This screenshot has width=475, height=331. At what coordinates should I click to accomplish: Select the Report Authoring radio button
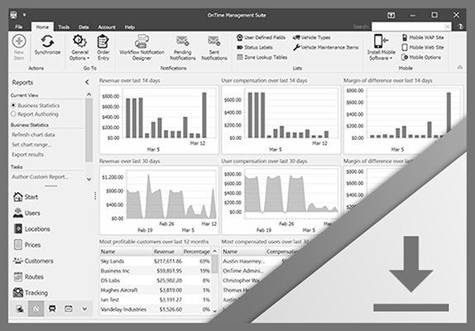coord(13,114)
